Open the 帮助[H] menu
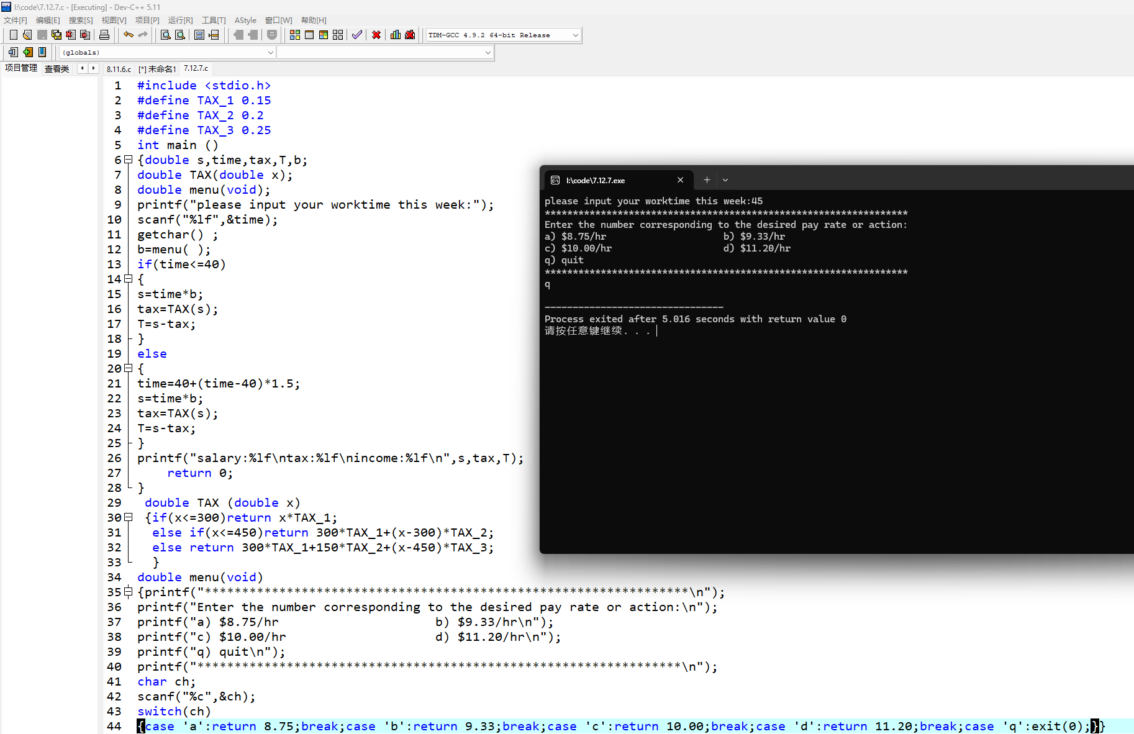The height and width of the screenshot is (734, 1134). click(x=314, y=20)
